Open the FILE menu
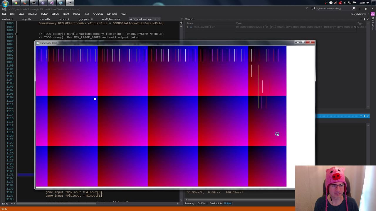The height and width of the screenshot is (211, 376). [4, 14]
